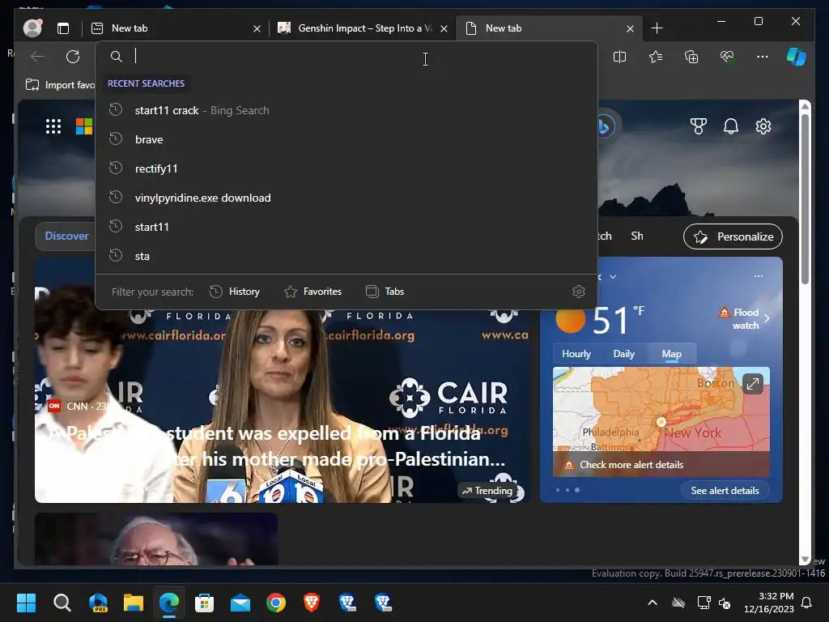Image resolution: width=829 pixels, height=622 pixels.
Task: Launch Brave browser from the taskbar
Action: [x=312, y=603]
